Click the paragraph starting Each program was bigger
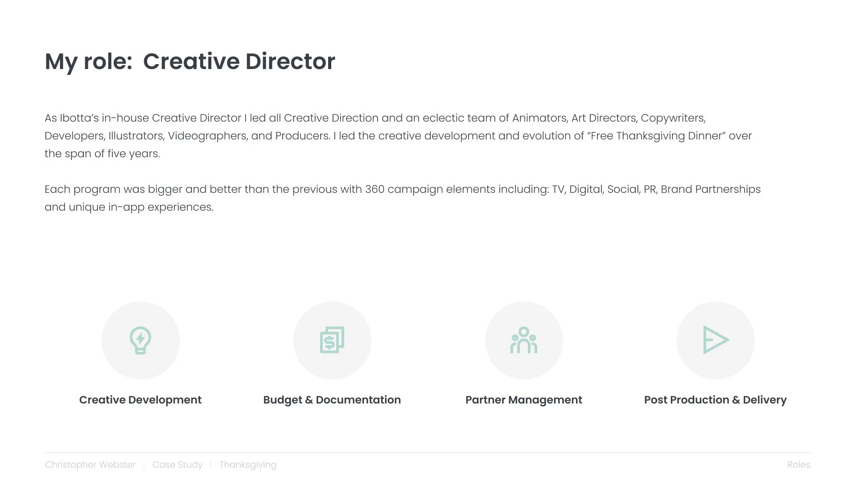 pyautogui.click(x=403, y=198)
